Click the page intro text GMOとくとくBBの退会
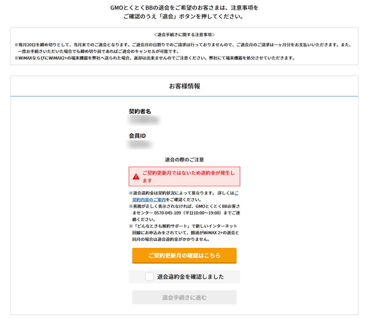 (x=184, y=12)
